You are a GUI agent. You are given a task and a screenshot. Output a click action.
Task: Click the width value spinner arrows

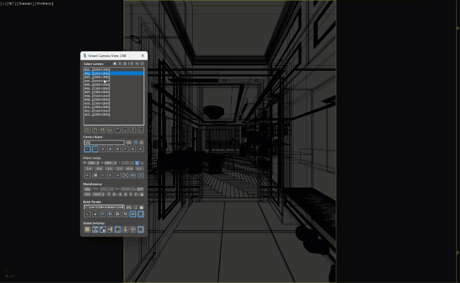coord(98,163)
